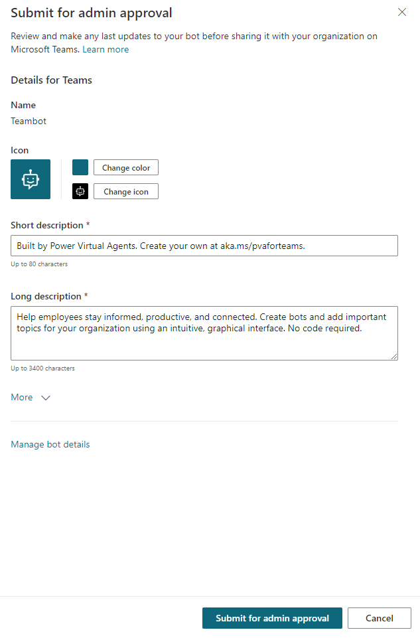Click the Details for Teams heading
This screenshot has height=638, width=420.
[52, 80]
